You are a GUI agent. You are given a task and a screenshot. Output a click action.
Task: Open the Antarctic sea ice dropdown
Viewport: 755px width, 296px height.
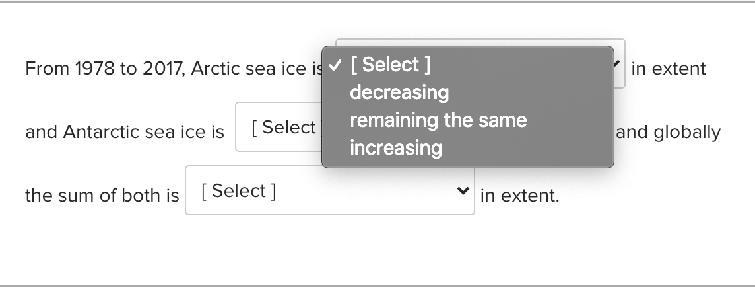tap(278, 127)
